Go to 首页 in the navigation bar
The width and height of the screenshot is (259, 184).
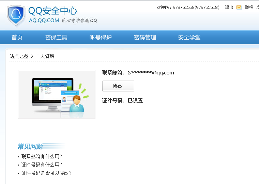click(x=17, y=38)
